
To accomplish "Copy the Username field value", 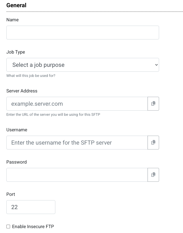I will coord(153,143).
